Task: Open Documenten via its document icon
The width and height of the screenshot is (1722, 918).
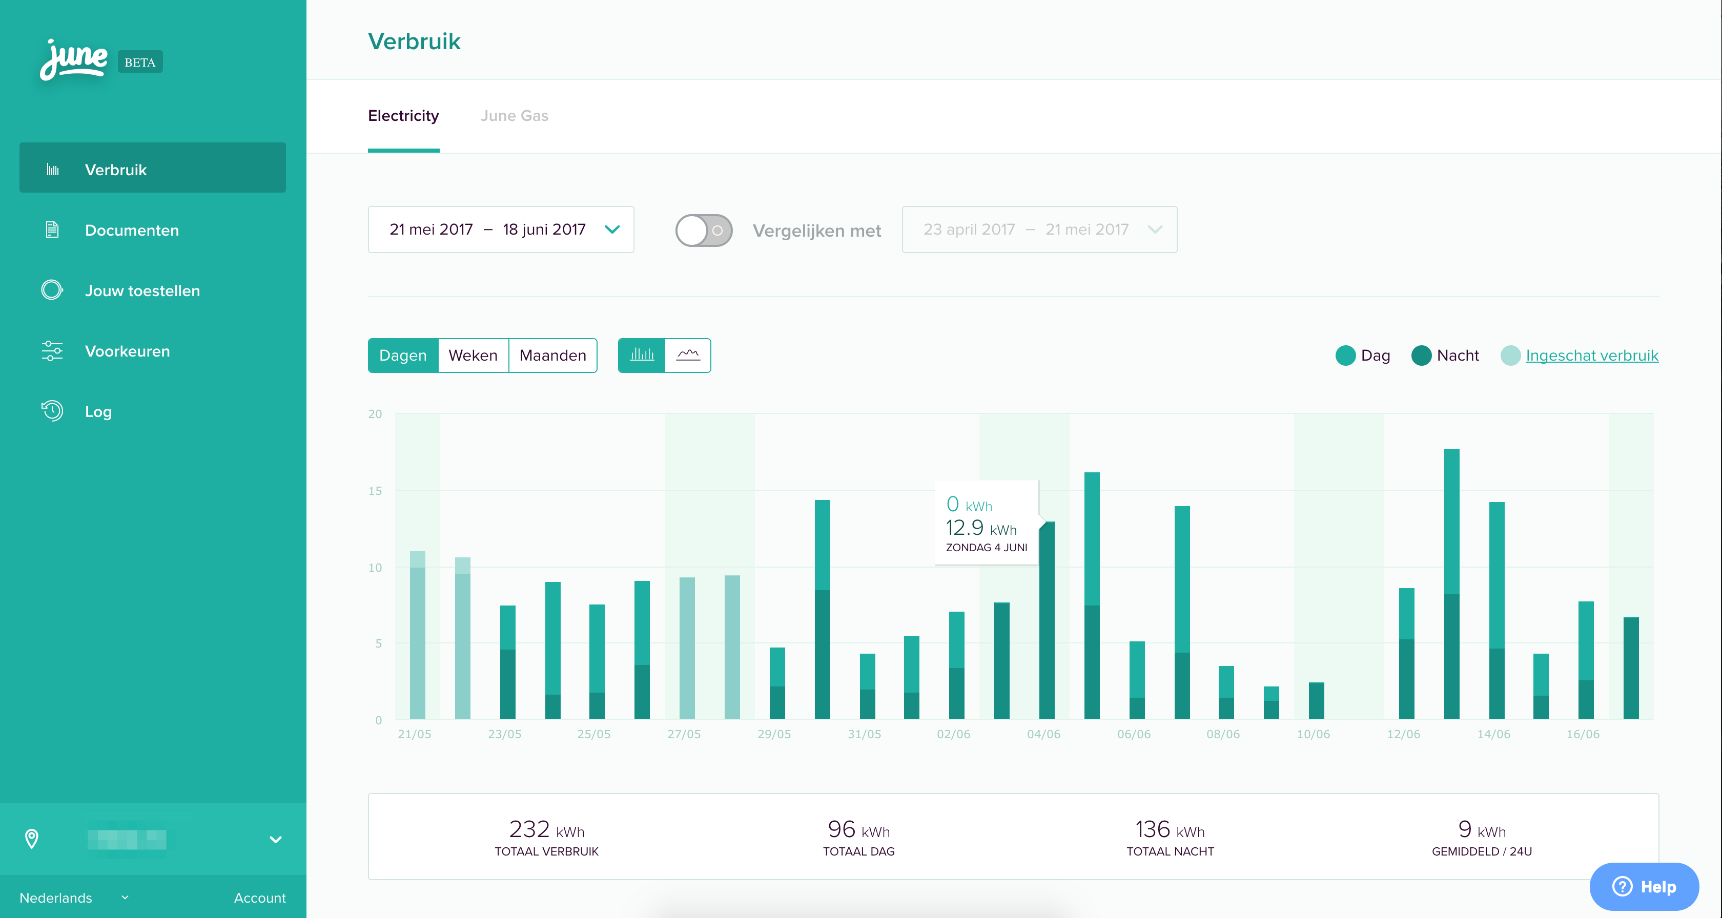Action: (52, 230)
